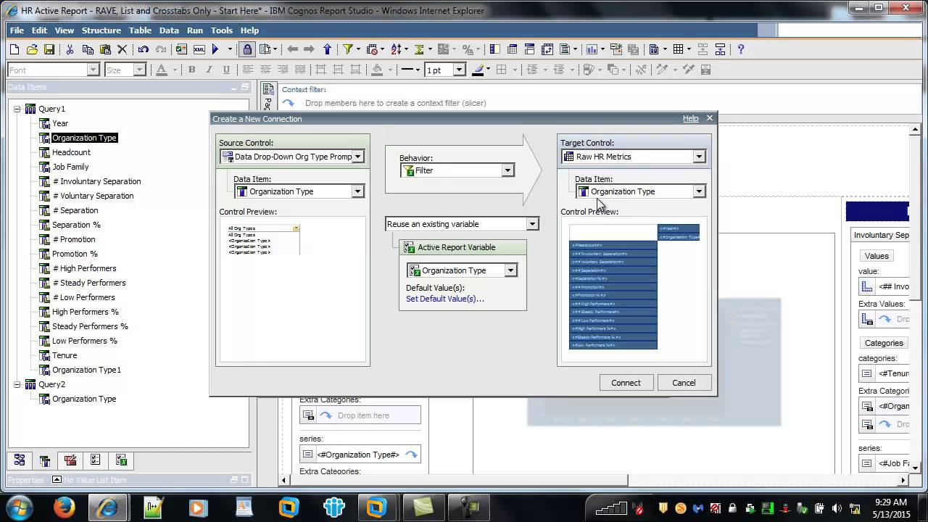Click the Undo arrow icon
The height and width of the screenshot is (522, 928).
coord(143,49)
